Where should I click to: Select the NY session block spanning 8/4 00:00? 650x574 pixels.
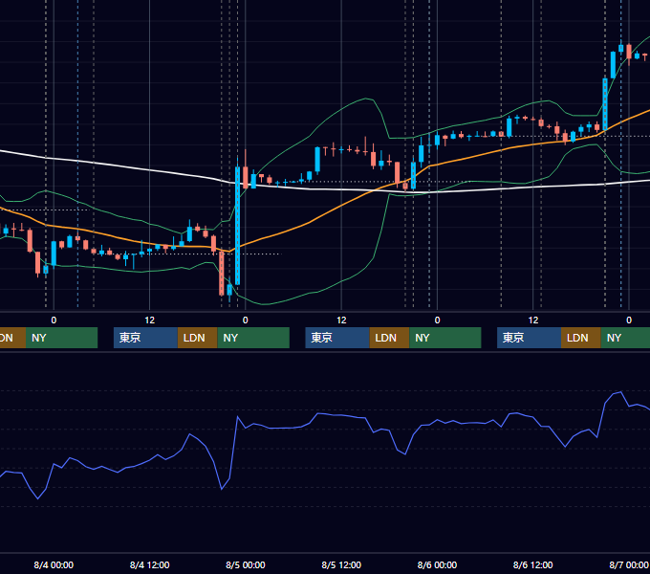pos(61,338)
